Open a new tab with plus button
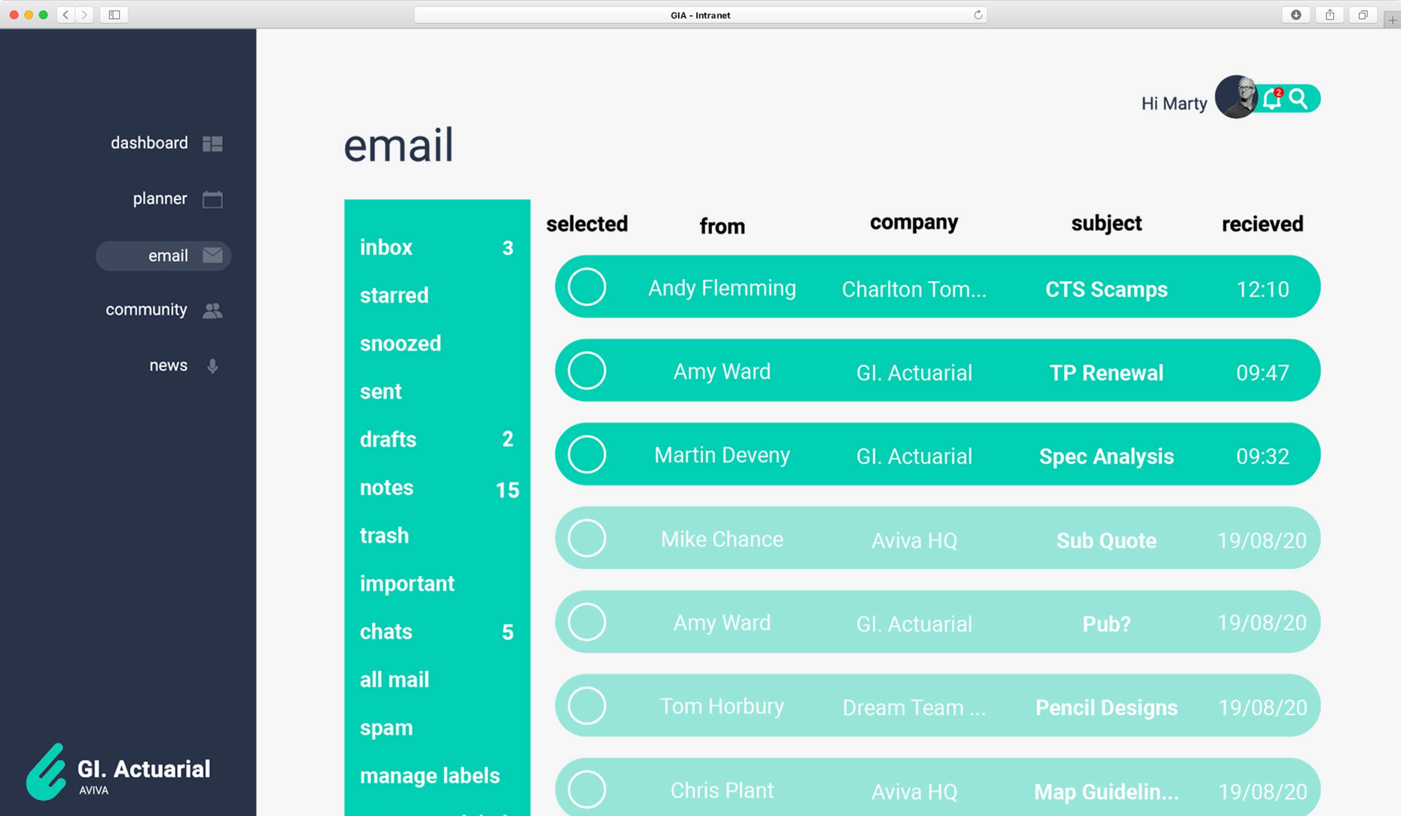The image size is (1401, 816). click(x=1393, y=21)
